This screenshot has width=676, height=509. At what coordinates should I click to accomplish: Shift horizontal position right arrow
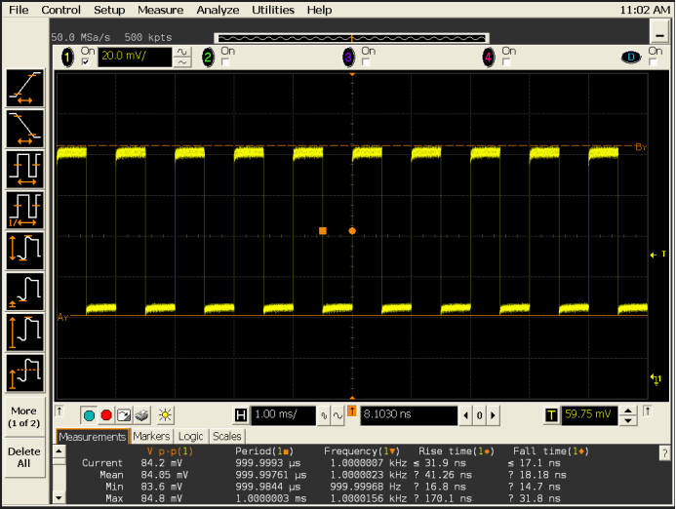click(x=494, y=415)
